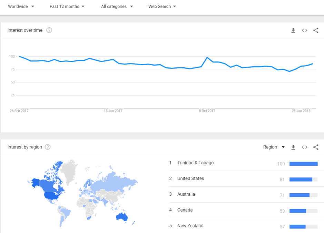324x233 pixels.
Task: Open the Region view selector dropdown
Action: click(274, 147)
